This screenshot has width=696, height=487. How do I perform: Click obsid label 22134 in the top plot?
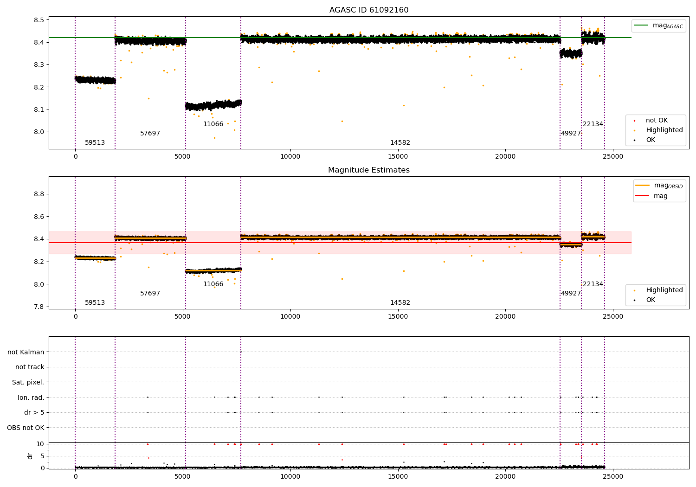point(593,124)
